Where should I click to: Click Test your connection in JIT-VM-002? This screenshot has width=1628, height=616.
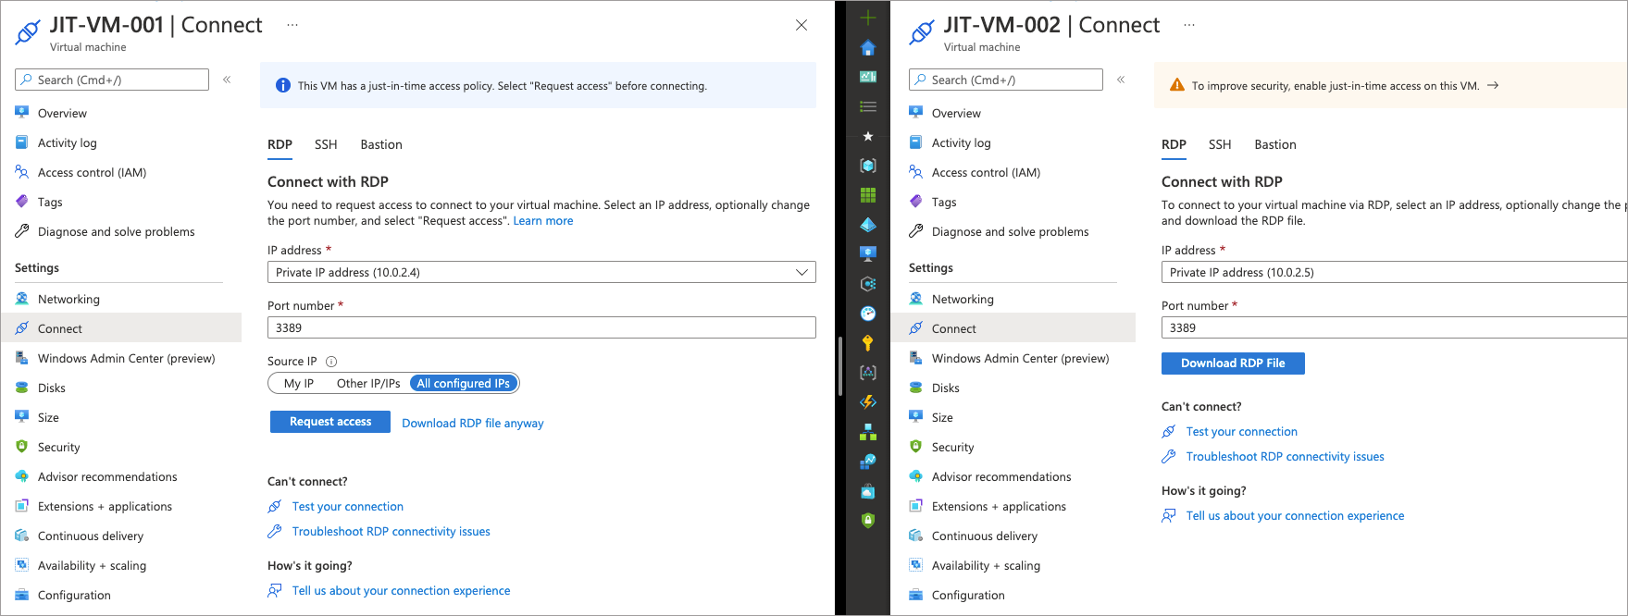pyautogui.click(x=1242, y=432)
